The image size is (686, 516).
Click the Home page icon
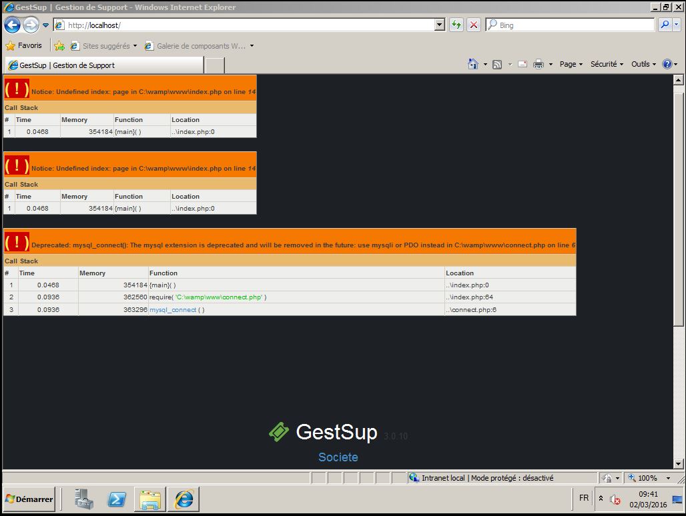[473, 64]
